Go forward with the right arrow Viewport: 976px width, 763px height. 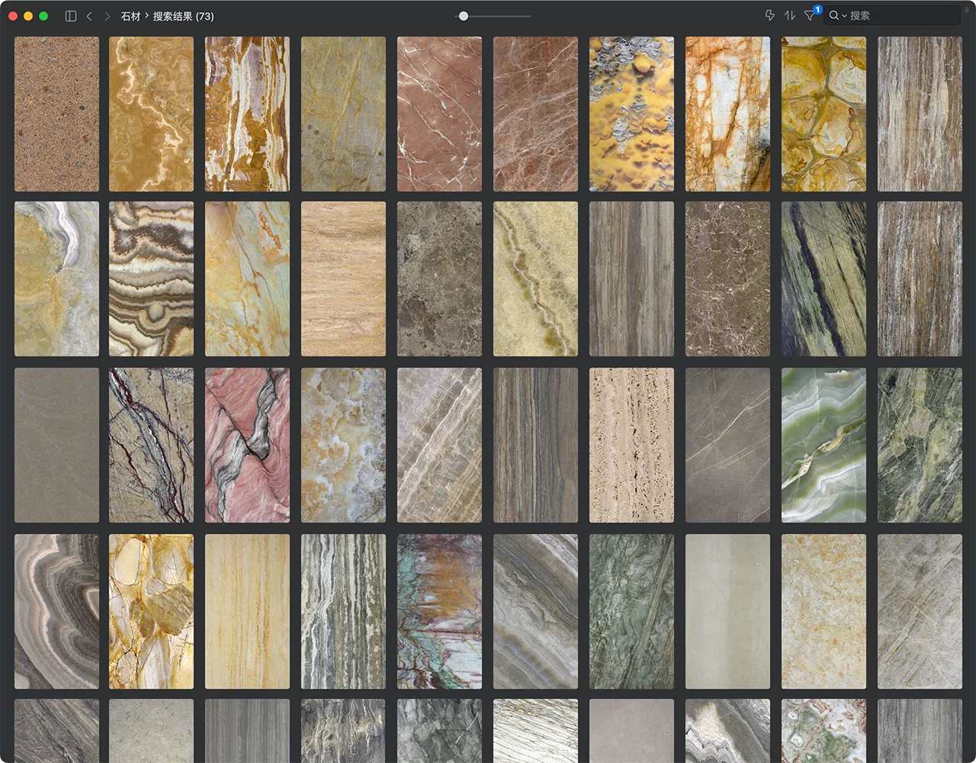pos(107,16)
